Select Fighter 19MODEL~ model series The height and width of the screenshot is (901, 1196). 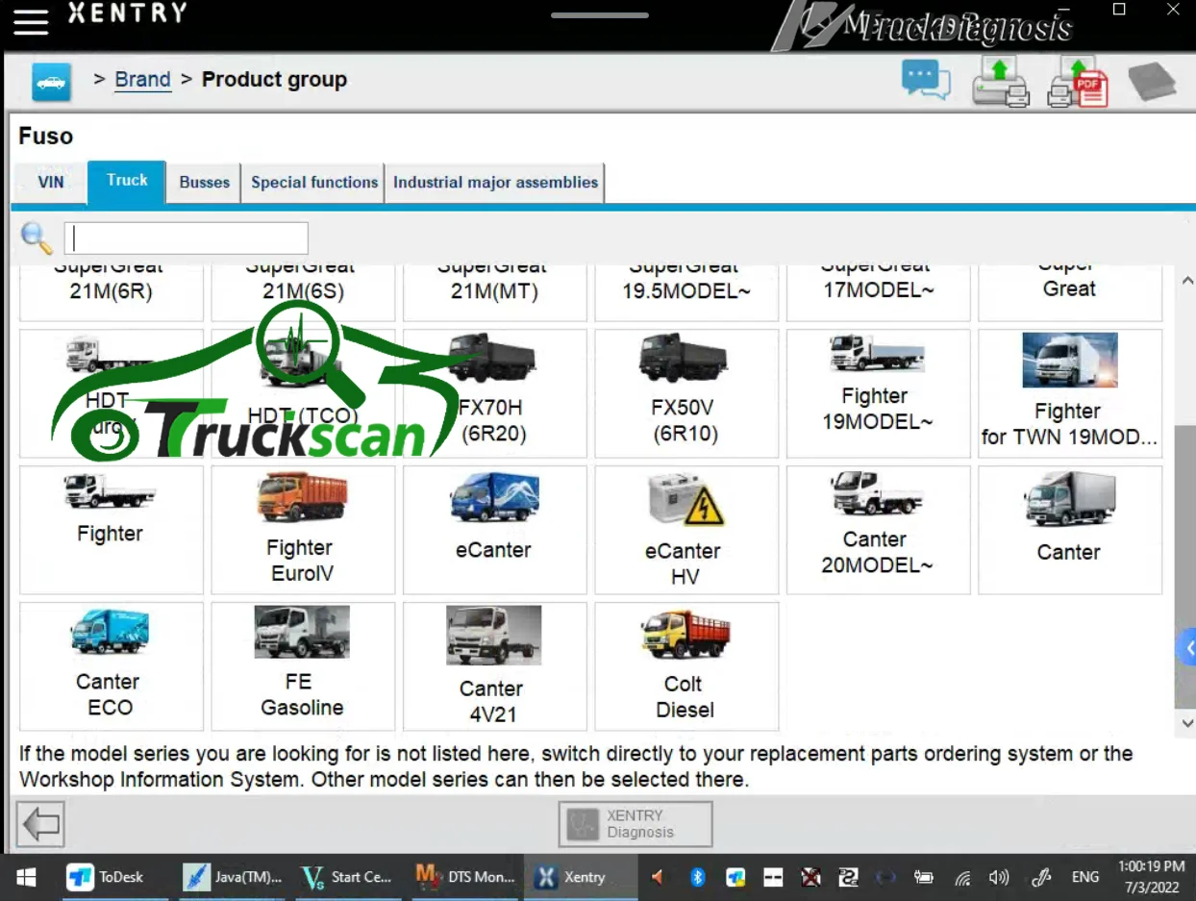tap(878, 393)
